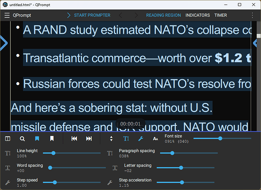Image resolution: width=261 pixels, height=190 pixels.
Task: Click the Font size value '091% (040)'
Action: 177,141
